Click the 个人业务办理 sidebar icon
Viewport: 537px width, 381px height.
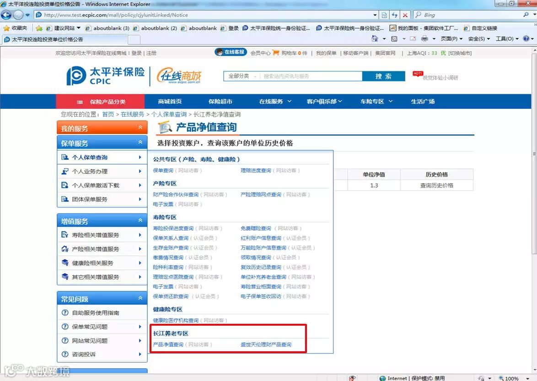[65, 171]
